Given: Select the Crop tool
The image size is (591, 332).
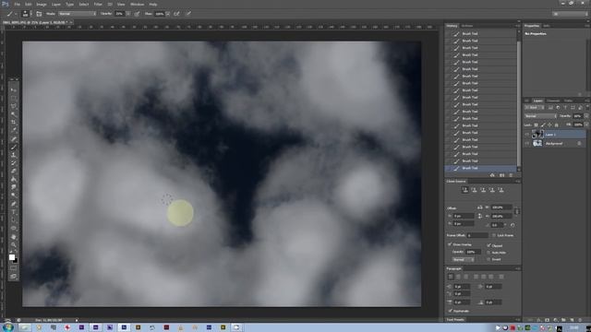Looking at the screenshot, I should [x=13, y=123].
